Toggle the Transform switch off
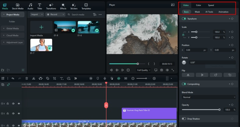 [x=184, y=19]
